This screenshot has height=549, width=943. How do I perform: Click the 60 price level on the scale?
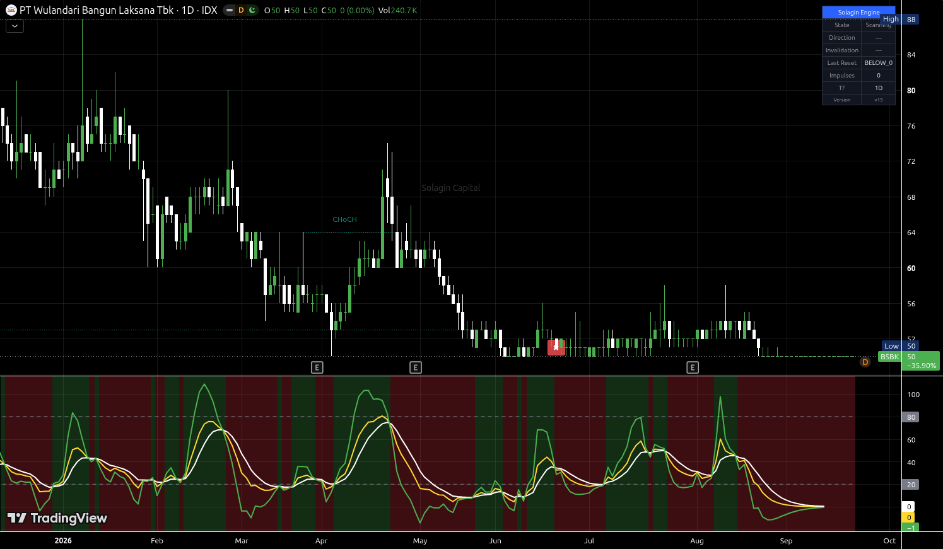pyautogui.click(x=911, y=269)
